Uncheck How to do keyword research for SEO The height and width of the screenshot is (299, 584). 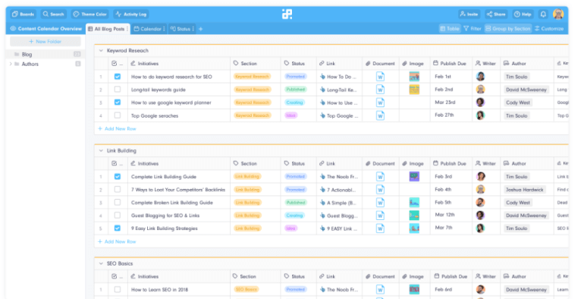tap(118, 77)
